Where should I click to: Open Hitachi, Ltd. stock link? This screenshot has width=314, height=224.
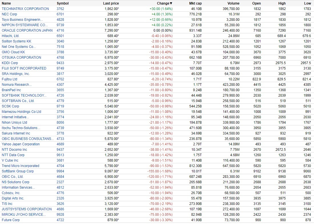tap(11, 36)
